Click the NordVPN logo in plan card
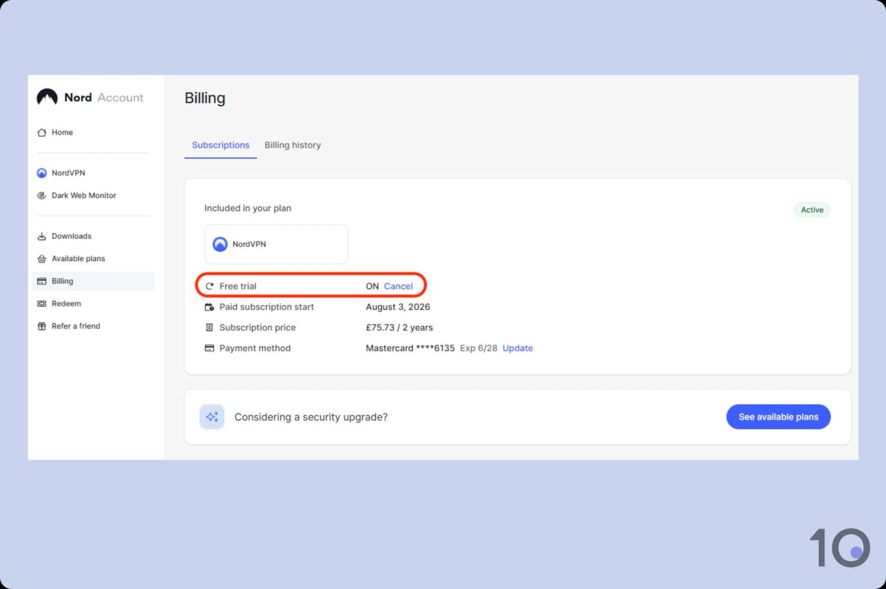This screenshot has height=589, width=886. click(x=220, y=244)
